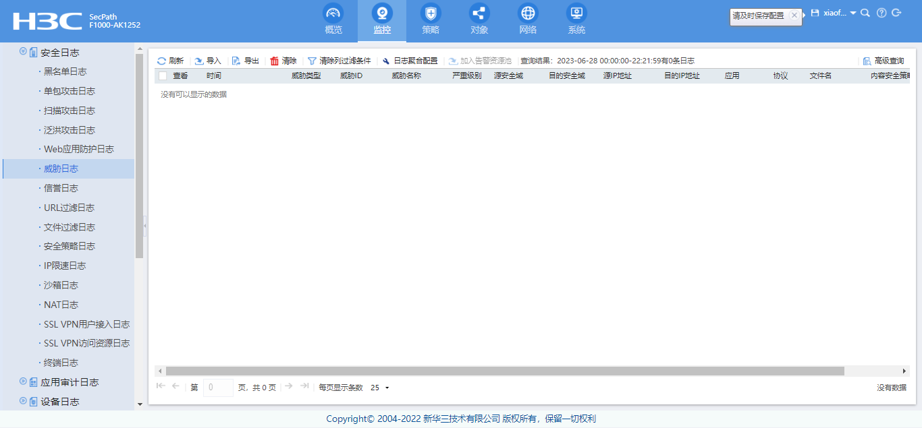This screenshot has height=428, width=922.
Task: Click the 严重级别 column header
Action: (x=467, y=75)
